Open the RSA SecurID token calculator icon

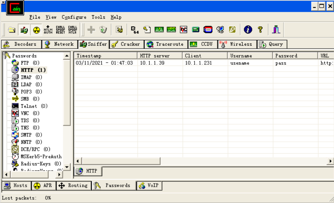coord(208,30)
